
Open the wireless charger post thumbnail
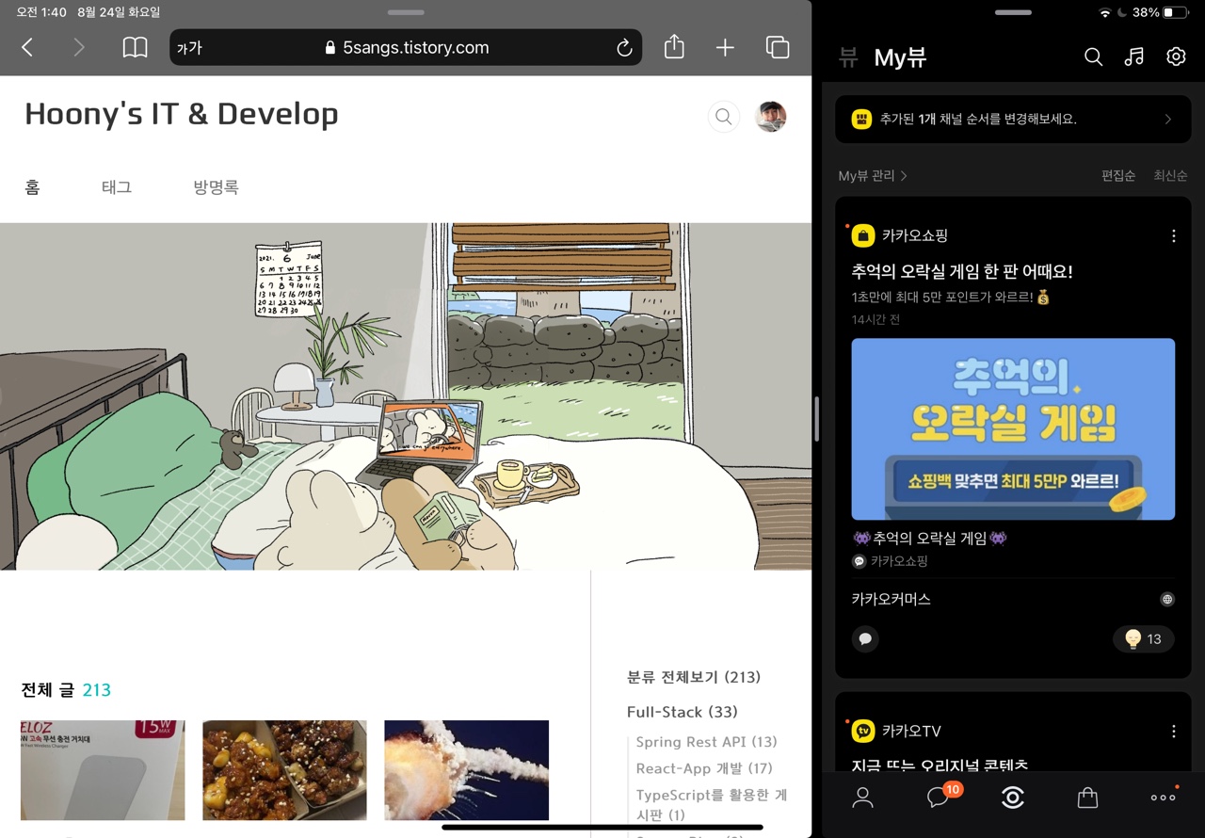pyautogui.click(x=103, y=770)
